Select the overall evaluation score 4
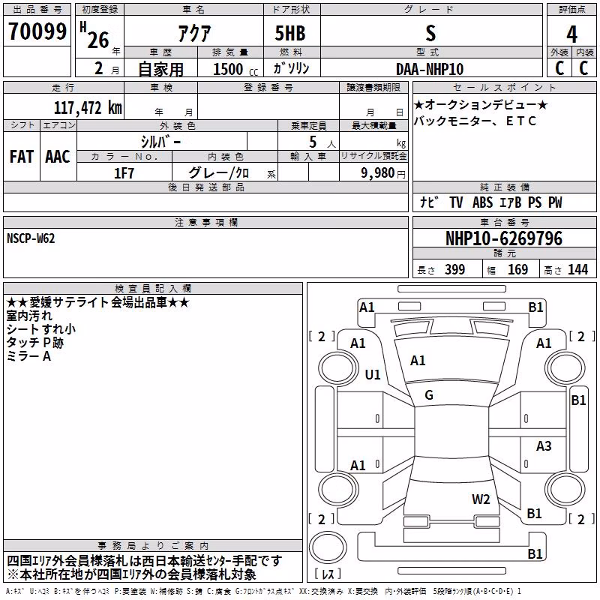600x600 pixels. pos(571,34)
